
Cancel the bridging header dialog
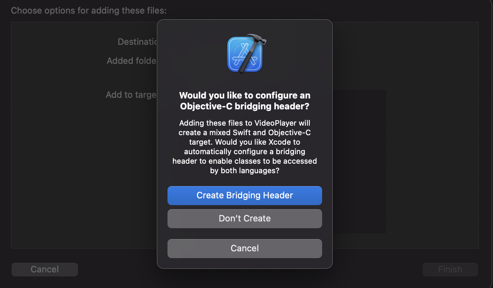click(x=244, y=248)
